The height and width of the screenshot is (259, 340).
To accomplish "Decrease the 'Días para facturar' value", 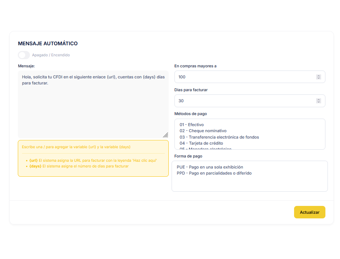I will pyautogui.click(x=319, y=102).
